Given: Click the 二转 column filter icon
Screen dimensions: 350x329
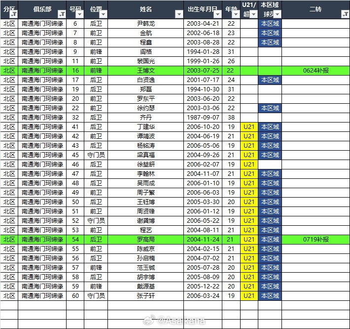Looking at the screenshot, I should tap(345, 14).
